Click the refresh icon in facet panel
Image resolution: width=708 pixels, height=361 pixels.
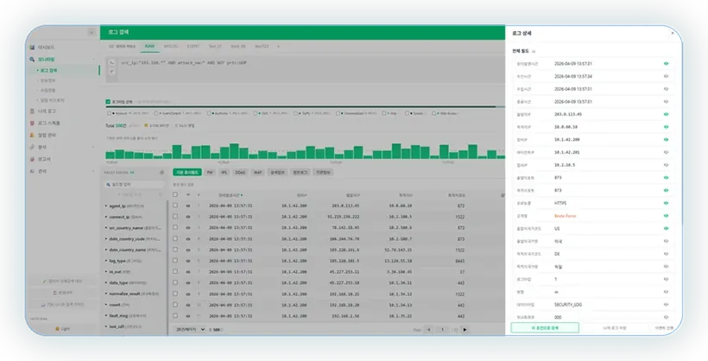point(161,194)
